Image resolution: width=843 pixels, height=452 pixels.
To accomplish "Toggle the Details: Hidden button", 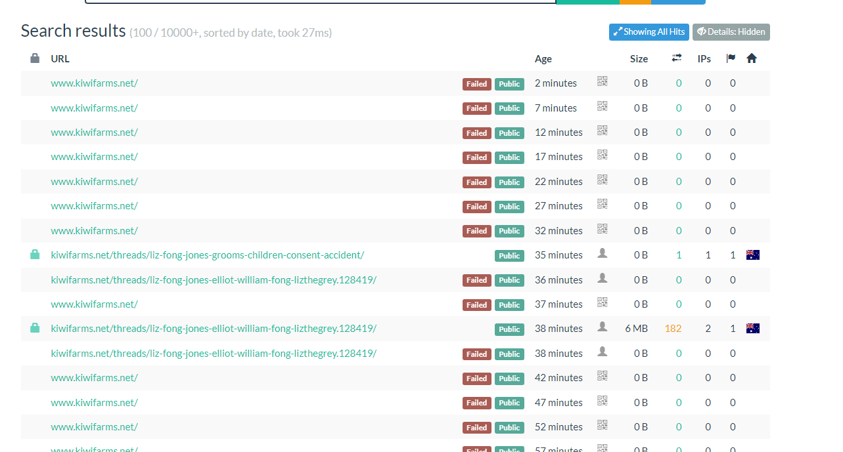I will click(731, 32).
